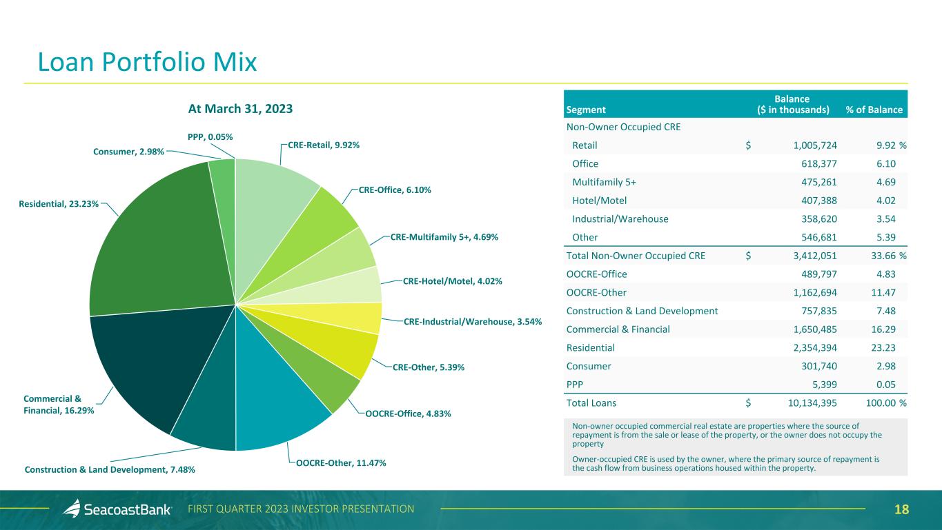Image resolution: width=942 pixels, height=530 pixels.
Task: Click the light green CRE-Retail pie slice
Action: tap(273, 207)
